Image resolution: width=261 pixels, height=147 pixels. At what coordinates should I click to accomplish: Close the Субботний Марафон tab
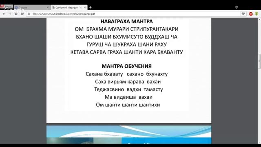click(85, 7)
